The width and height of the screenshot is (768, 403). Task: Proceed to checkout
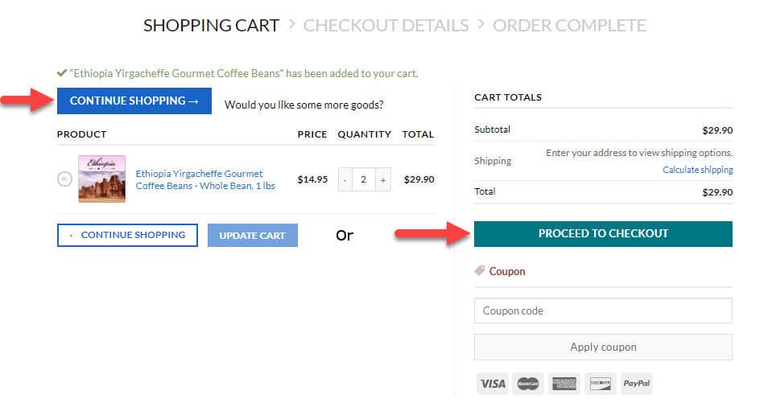pos(603,233)
